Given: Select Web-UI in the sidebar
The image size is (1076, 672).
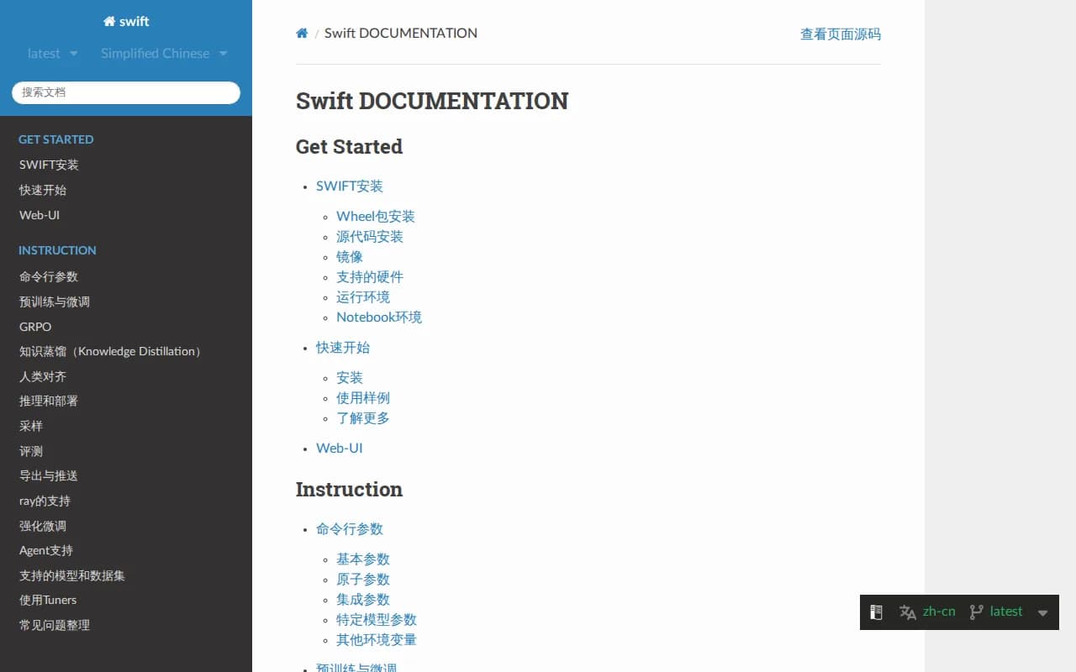Looking at the screenshot, I should pyautogui.click(x=40, y=215).
